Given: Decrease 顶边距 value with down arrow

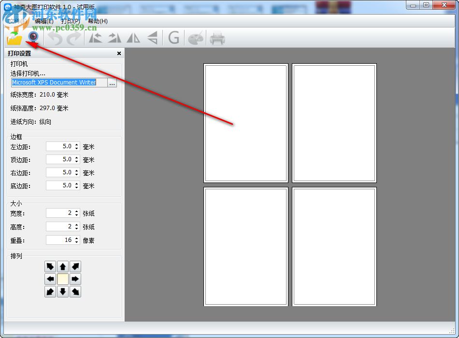Looking at the screenshot, I should point(77,162).
